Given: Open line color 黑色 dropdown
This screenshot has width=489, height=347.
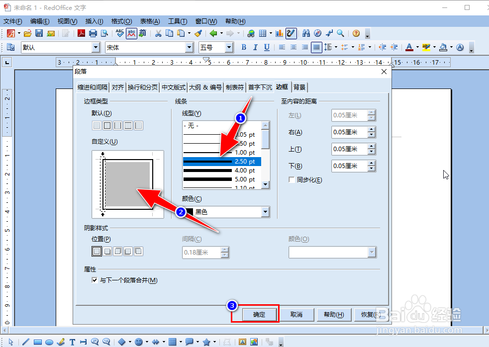Looking at the screenshot, I should pos(266,212).
